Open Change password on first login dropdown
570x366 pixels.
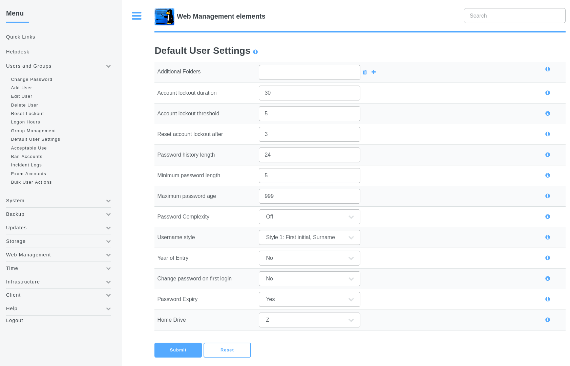(x=309, y=279)
